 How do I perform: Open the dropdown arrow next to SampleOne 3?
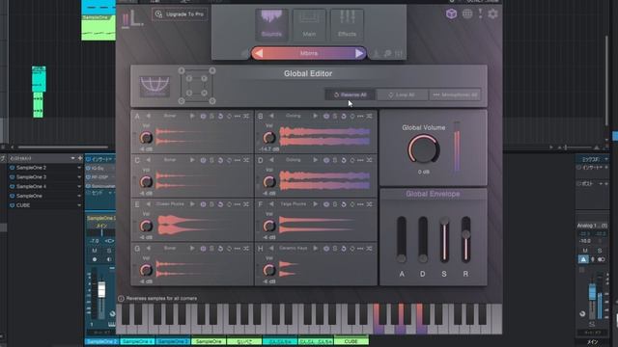[79, 177]
